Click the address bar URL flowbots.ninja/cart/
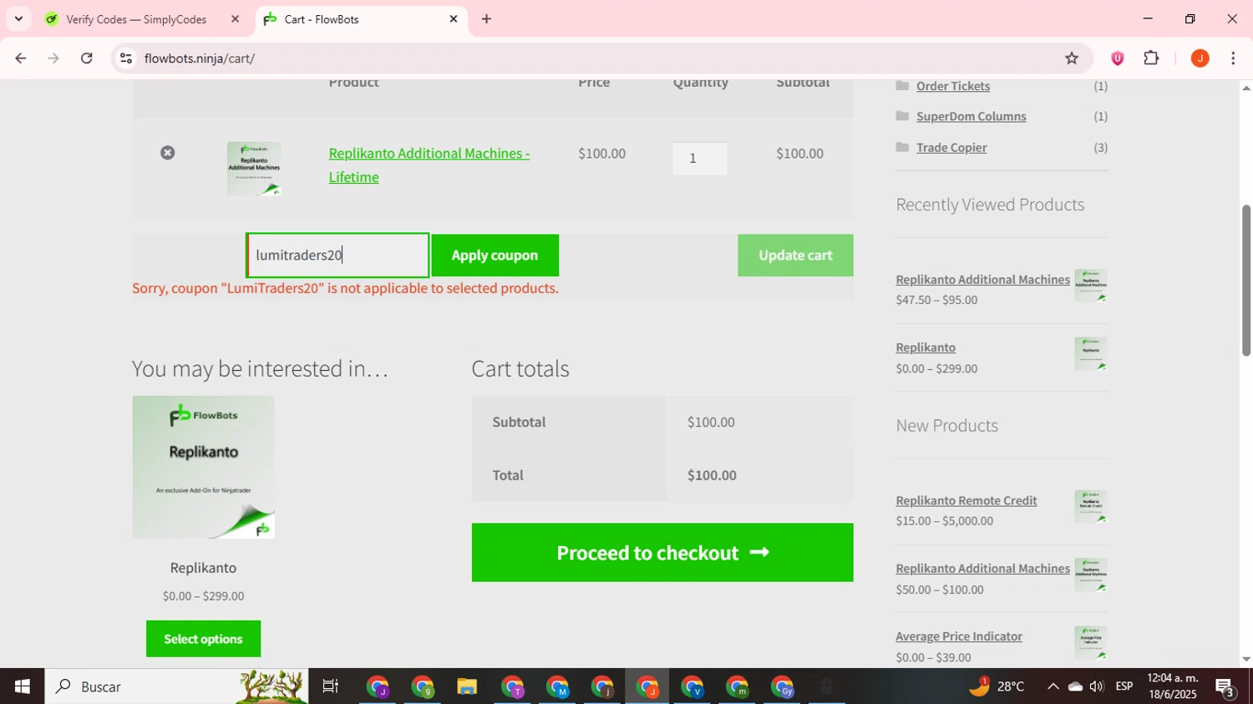Screen dimensions: 1253x704 tap(200, 58)
